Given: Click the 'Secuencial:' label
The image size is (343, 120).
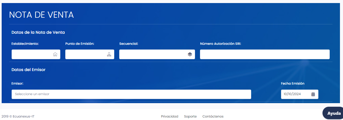Looking at the screenshot, I should click(x=129, y=44).
